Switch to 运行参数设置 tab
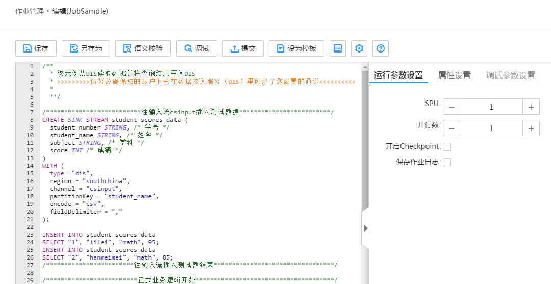The width and height of the screenshot is (551, 284). pyautogui.click(x=398, y=75)
